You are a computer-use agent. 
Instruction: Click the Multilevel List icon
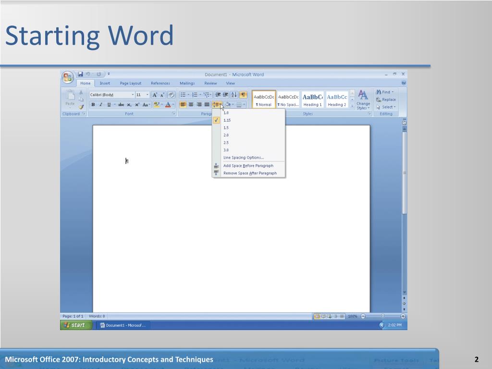(207, 95)
